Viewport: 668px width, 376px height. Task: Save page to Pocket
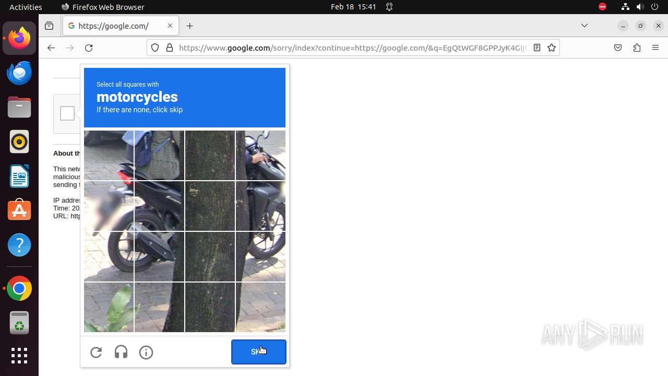[x=618, y=48]
